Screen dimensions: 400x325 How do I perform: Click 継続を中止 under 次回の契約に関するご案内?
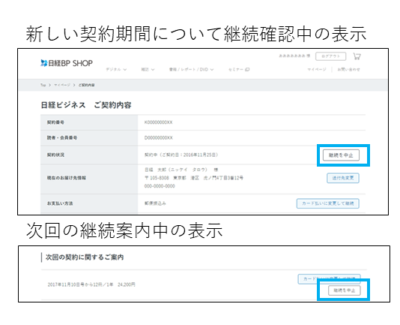click(345, 290)
